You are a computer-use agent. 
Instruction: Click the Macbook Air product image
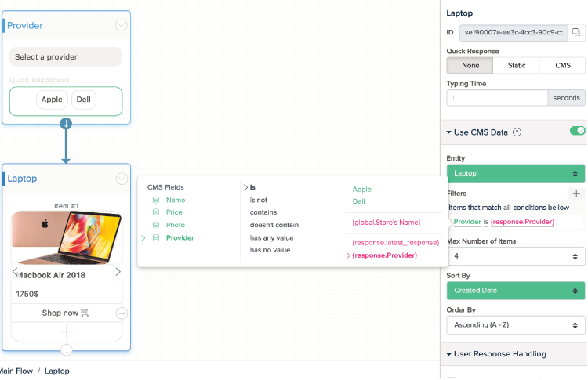click(66, 238)
